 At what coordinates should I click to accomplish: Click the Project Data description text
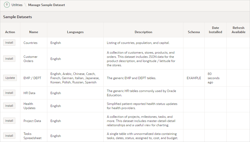[x=141, y=121]
